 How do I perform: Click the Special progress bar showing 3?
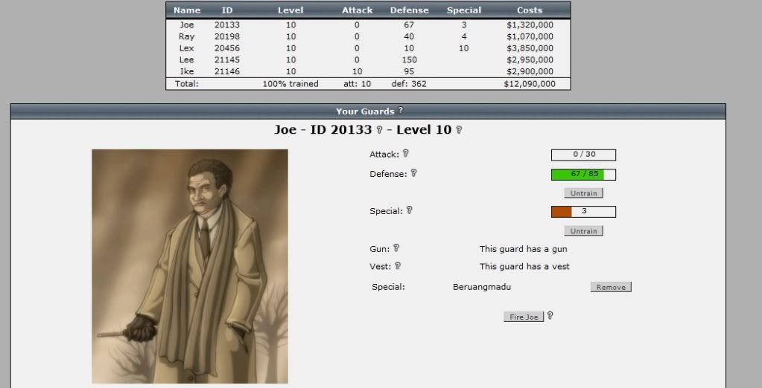(584, 211)
